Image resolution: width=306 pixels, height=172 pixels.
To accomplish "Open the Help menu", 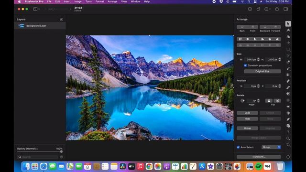I will 147,1.
